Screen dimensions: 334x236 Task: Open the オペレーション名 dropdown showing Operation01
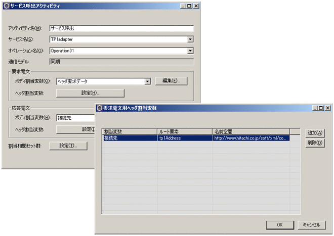[x=190, y=51]
